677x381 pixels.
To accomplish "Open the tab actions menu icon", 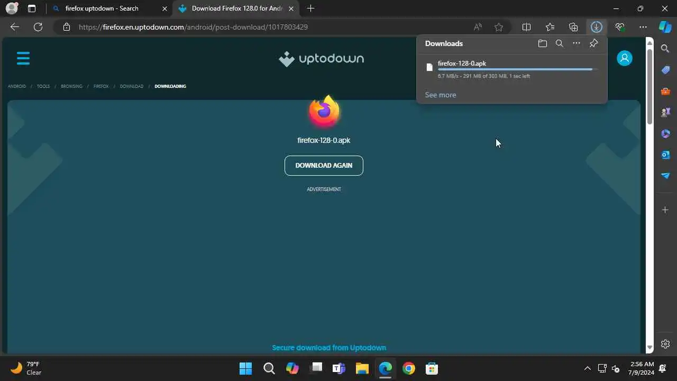I will point(32,8).
